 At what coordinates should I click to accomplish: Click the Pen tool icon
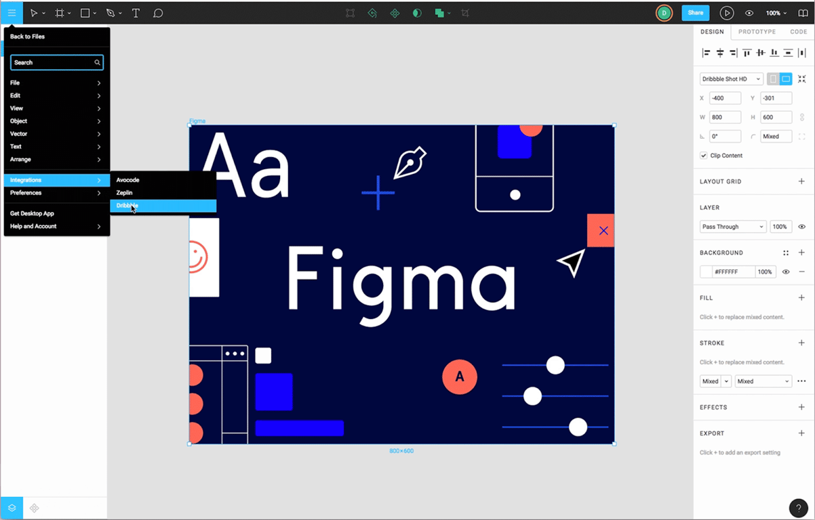111,13
